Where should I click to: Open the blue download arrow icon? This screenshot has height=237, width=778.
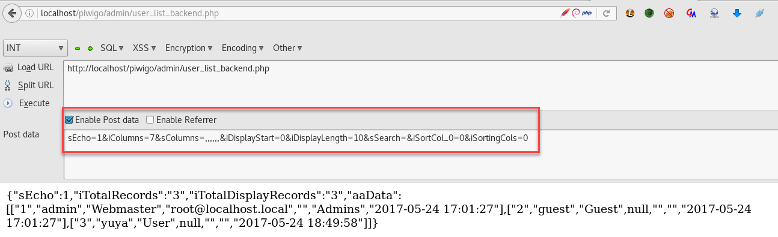737,13
